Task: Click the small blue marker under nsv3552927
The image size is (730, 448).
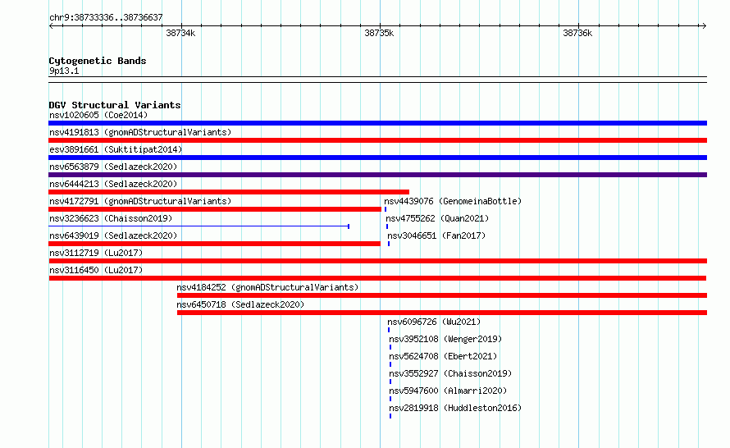Action: [390, 382]
